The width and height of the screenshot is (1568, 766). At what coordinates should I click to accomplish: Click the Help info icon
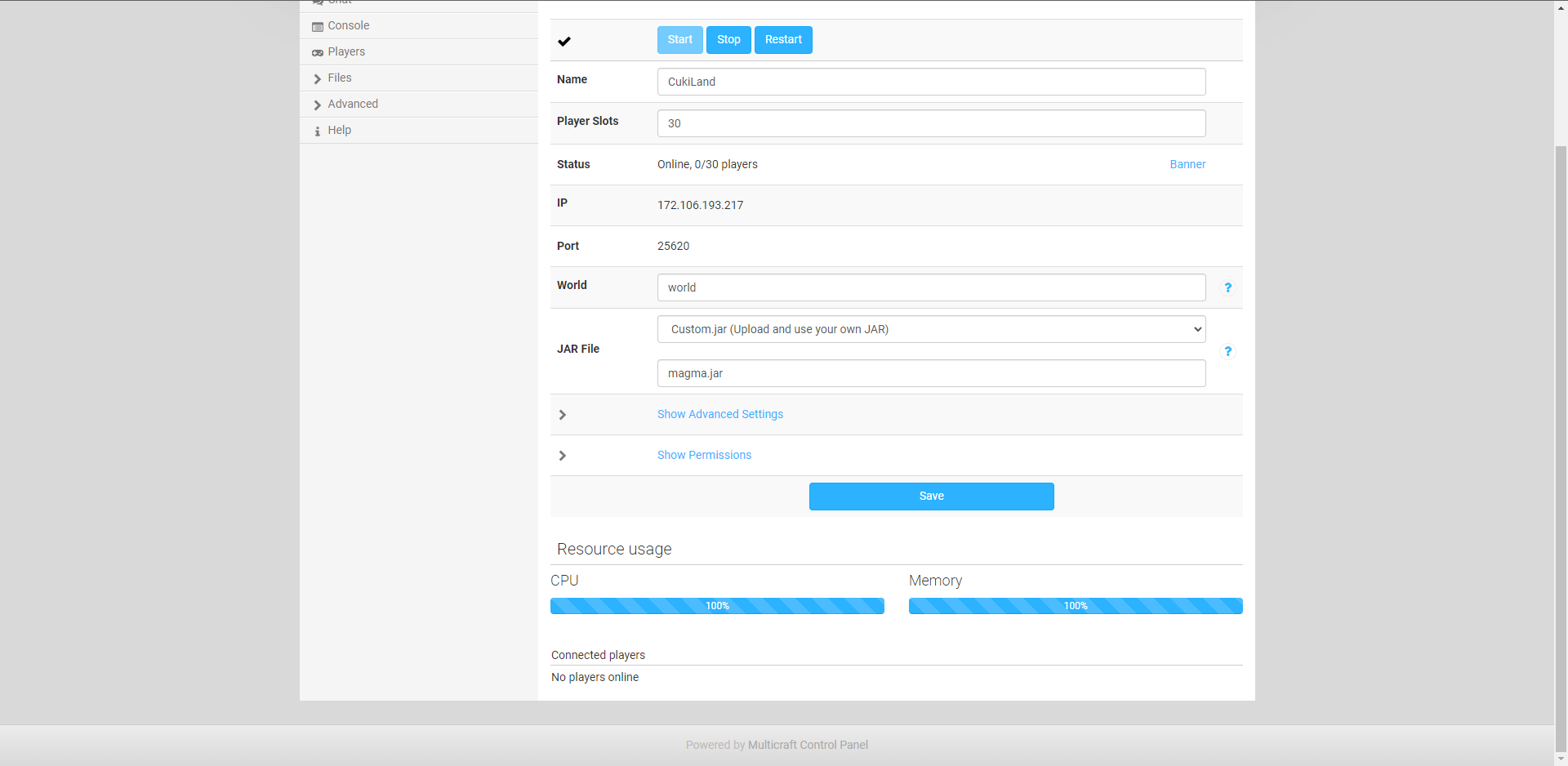318,131
